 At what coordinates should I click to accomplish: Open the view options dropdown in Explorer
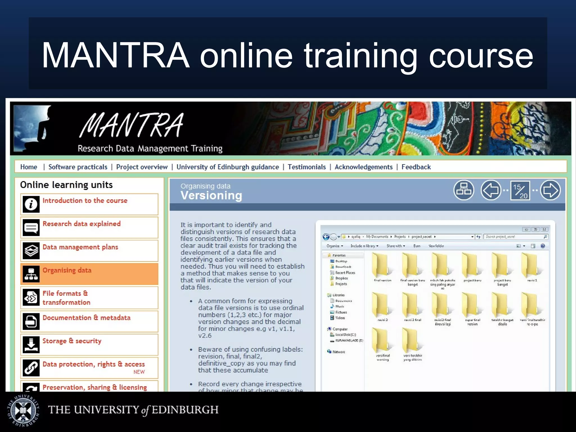pyautogui.click(x=524, y=246)
